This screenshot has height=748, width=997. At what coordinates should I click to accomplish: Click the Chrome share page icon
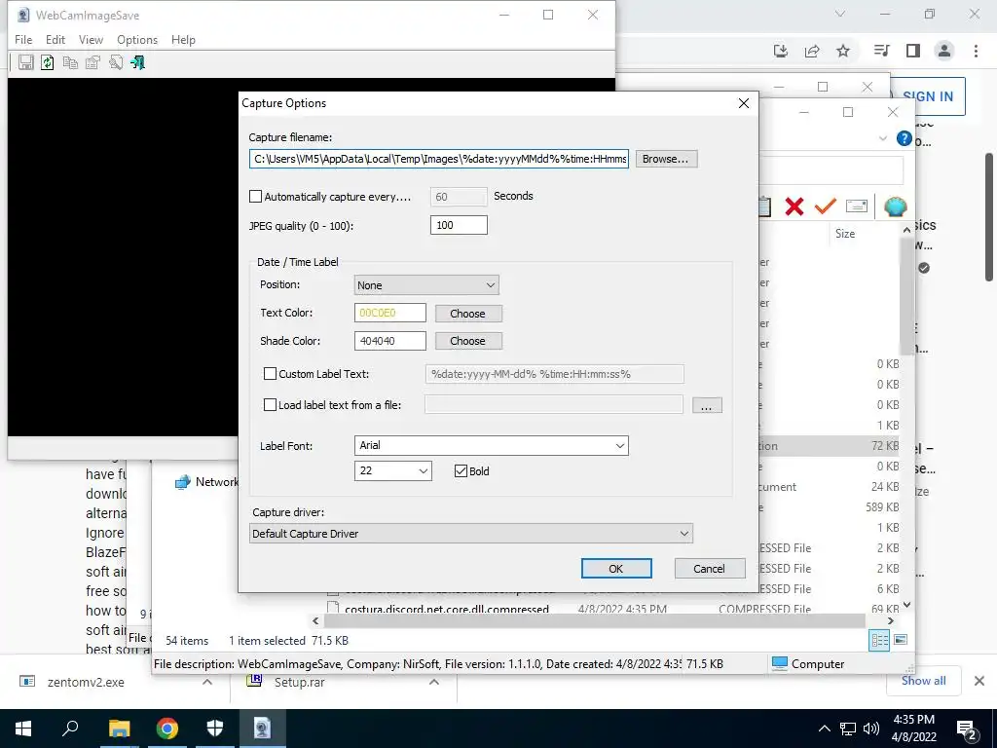[812, 51]
